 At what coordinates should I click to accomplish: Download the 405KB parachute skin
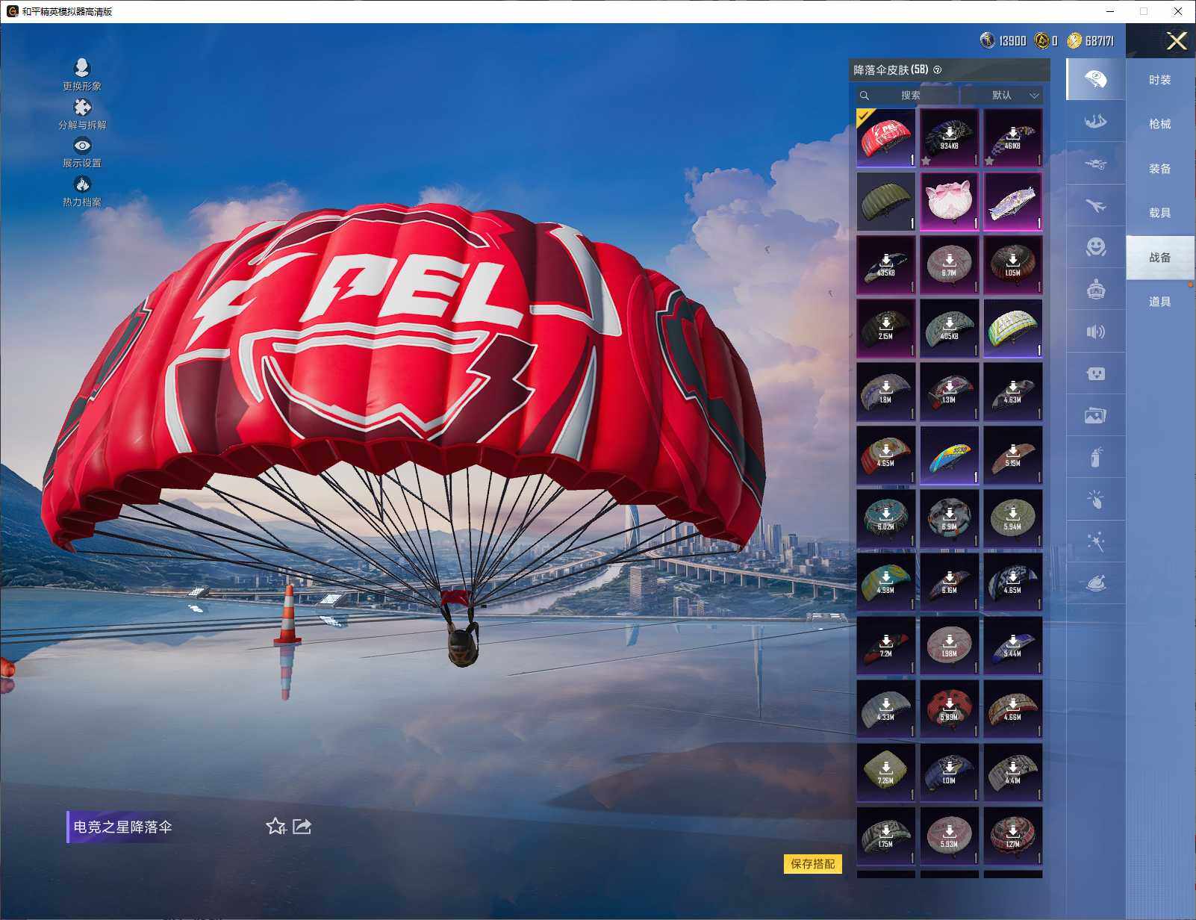(x=950, y=329)
